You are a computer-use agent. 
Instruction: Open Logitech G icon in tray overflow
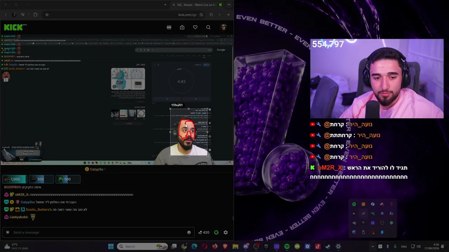pyautogui.click(x=354, y=213)
